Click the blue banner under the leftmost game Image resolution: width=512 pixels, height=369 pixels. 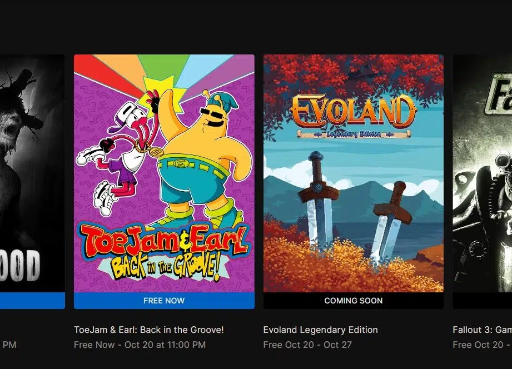(x=32, y=301)
